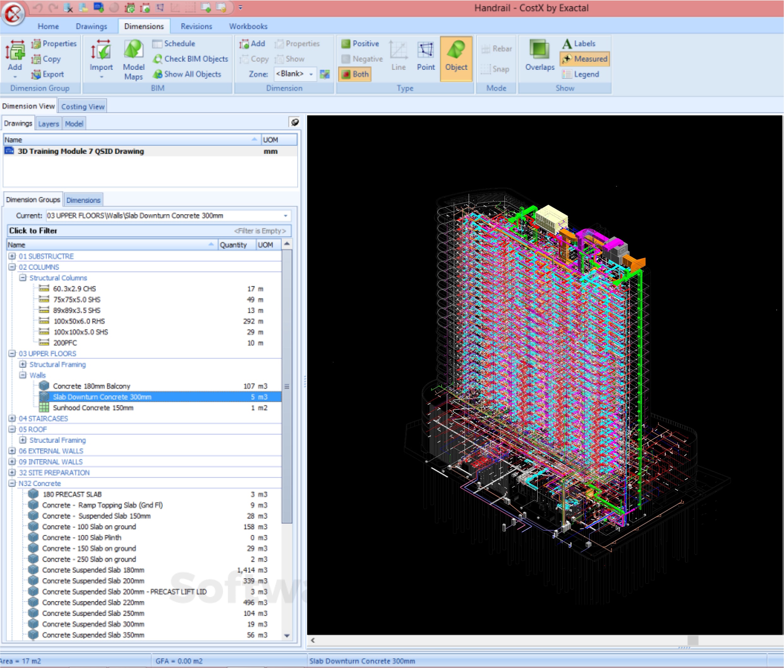Click the 3D Training Module drawing icon
This screenshot has width=784, height=668.
coord(9,151)
